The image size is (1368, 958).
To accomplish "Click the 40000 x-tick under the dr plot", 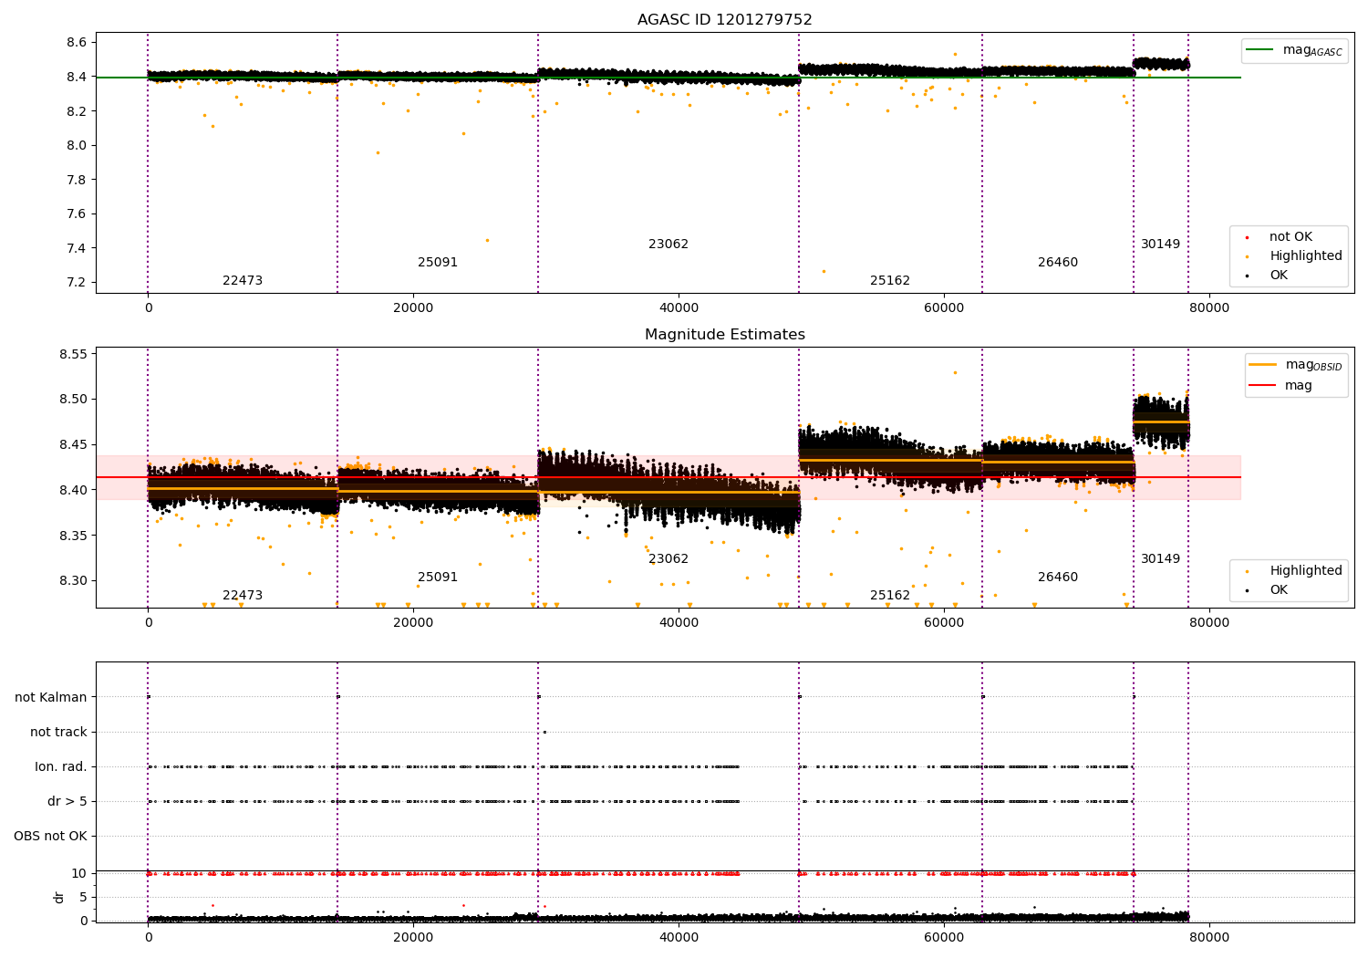I will [679, 936].
